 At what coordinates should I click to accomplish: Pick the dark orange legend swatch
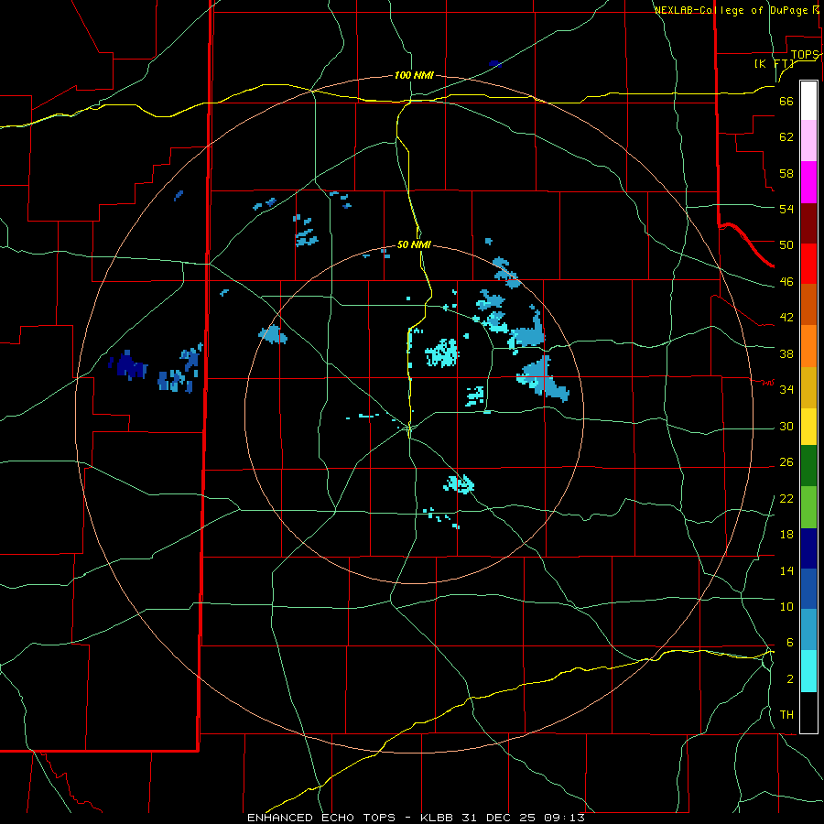(x=808, y=304)
